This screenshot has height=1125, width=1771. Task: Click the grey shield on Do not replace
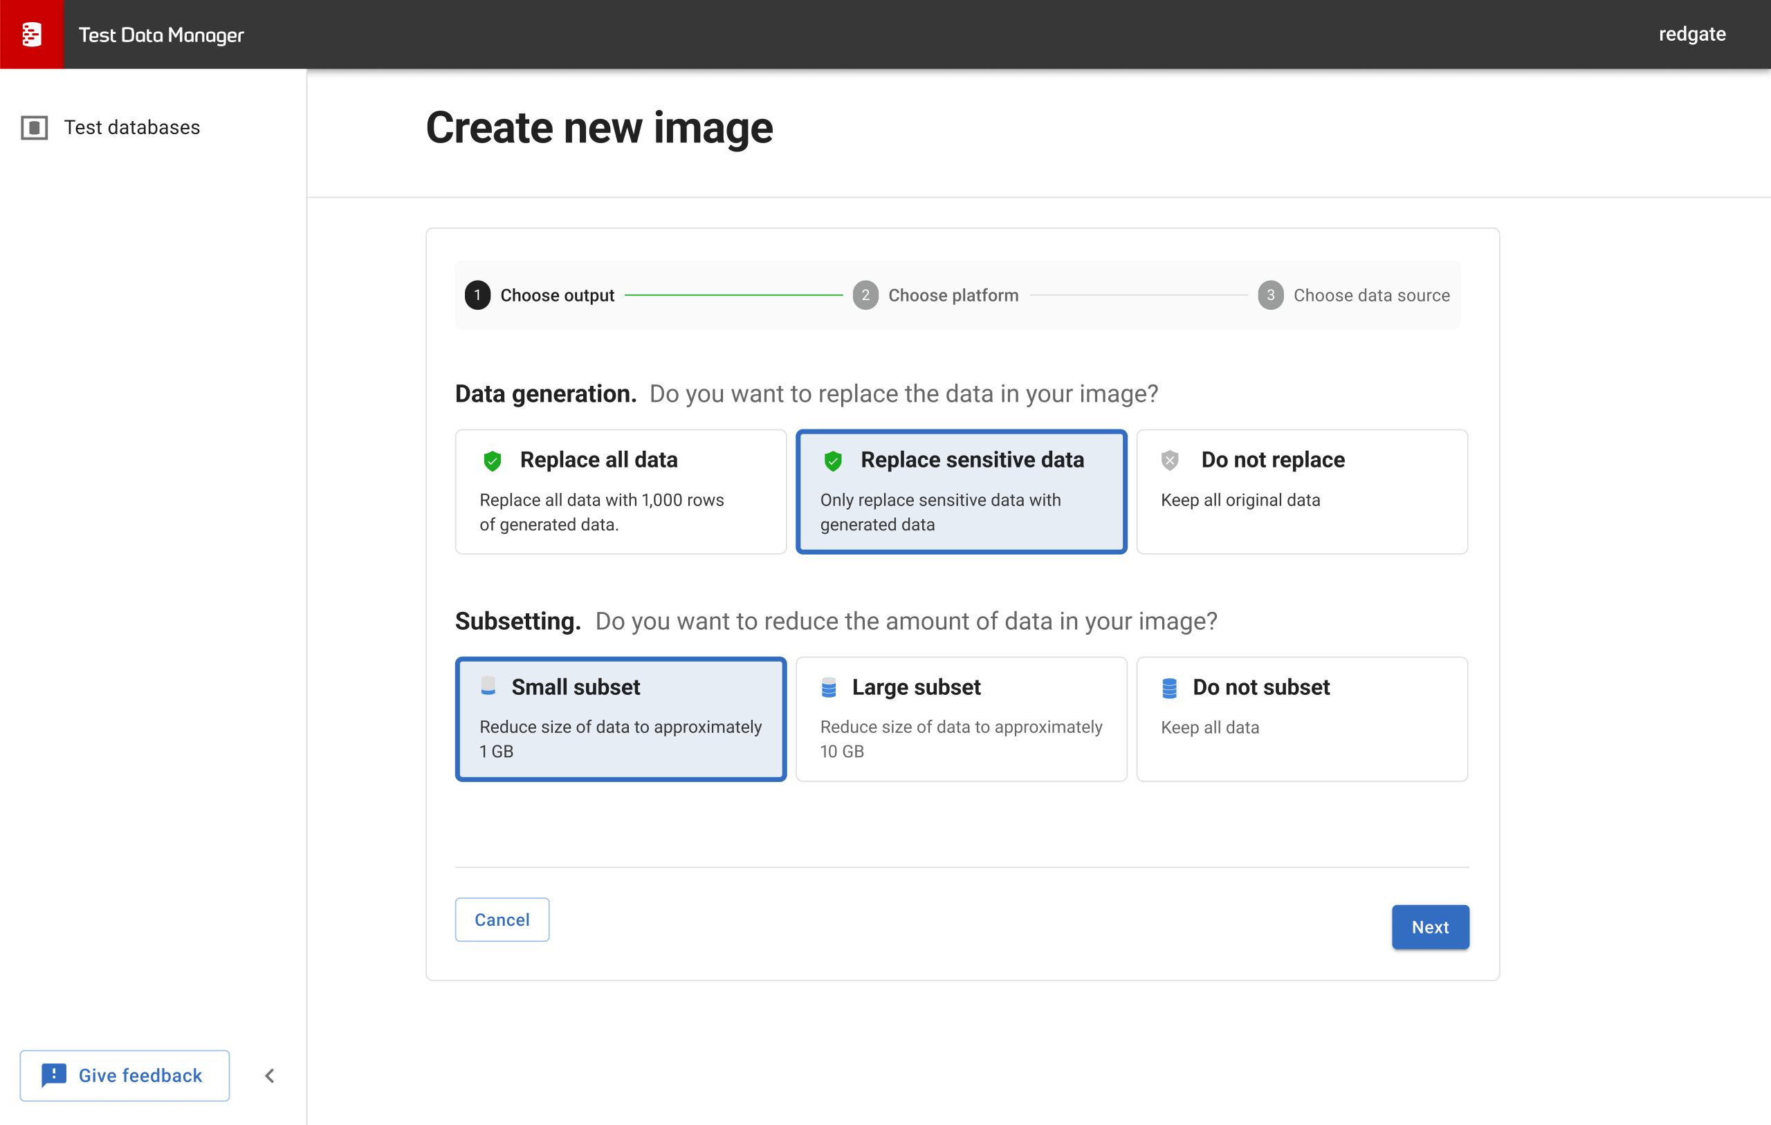click(x=1169, y=461)
